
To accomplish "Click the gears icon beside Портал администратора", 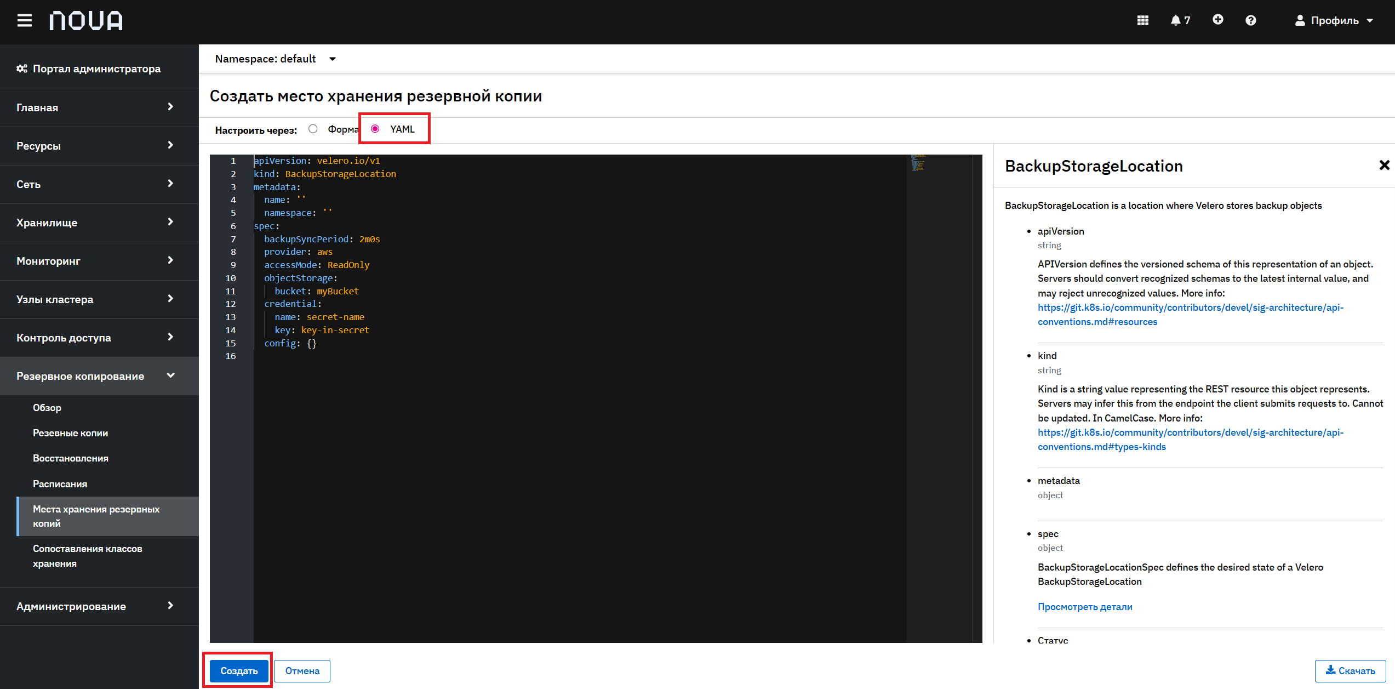I will 22,69.
